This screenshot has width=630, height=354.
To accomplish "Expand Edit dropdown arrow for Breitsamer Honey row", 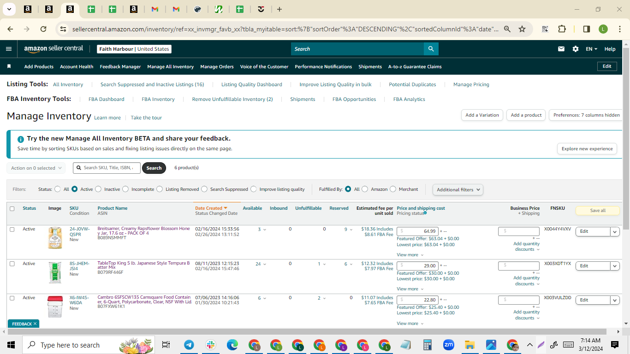I will (x=615, y=231).
